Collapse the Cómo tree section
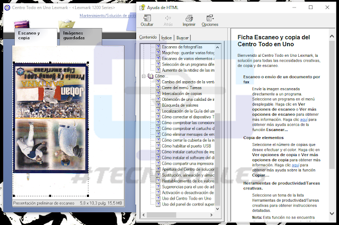 tap(144, 76)
